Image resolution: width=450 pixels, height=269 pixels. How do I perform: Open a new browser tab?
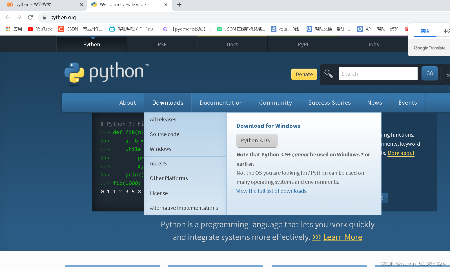179,5
